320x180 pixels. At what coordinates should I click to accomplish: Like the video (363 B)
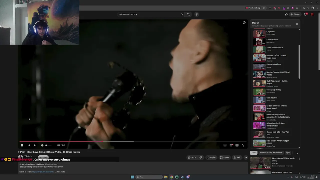coord(192,157)
